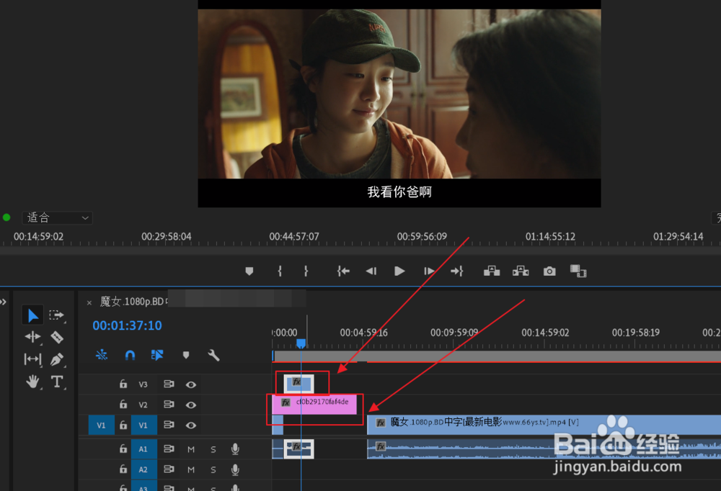Select the pink c0b29170faf4de clip

(314, 404)
